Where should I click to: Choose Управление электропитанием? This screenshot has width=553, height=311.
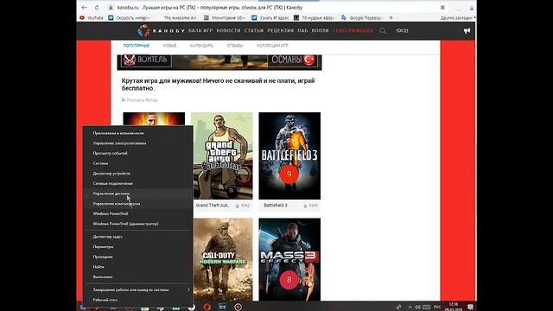click(138, 143)
